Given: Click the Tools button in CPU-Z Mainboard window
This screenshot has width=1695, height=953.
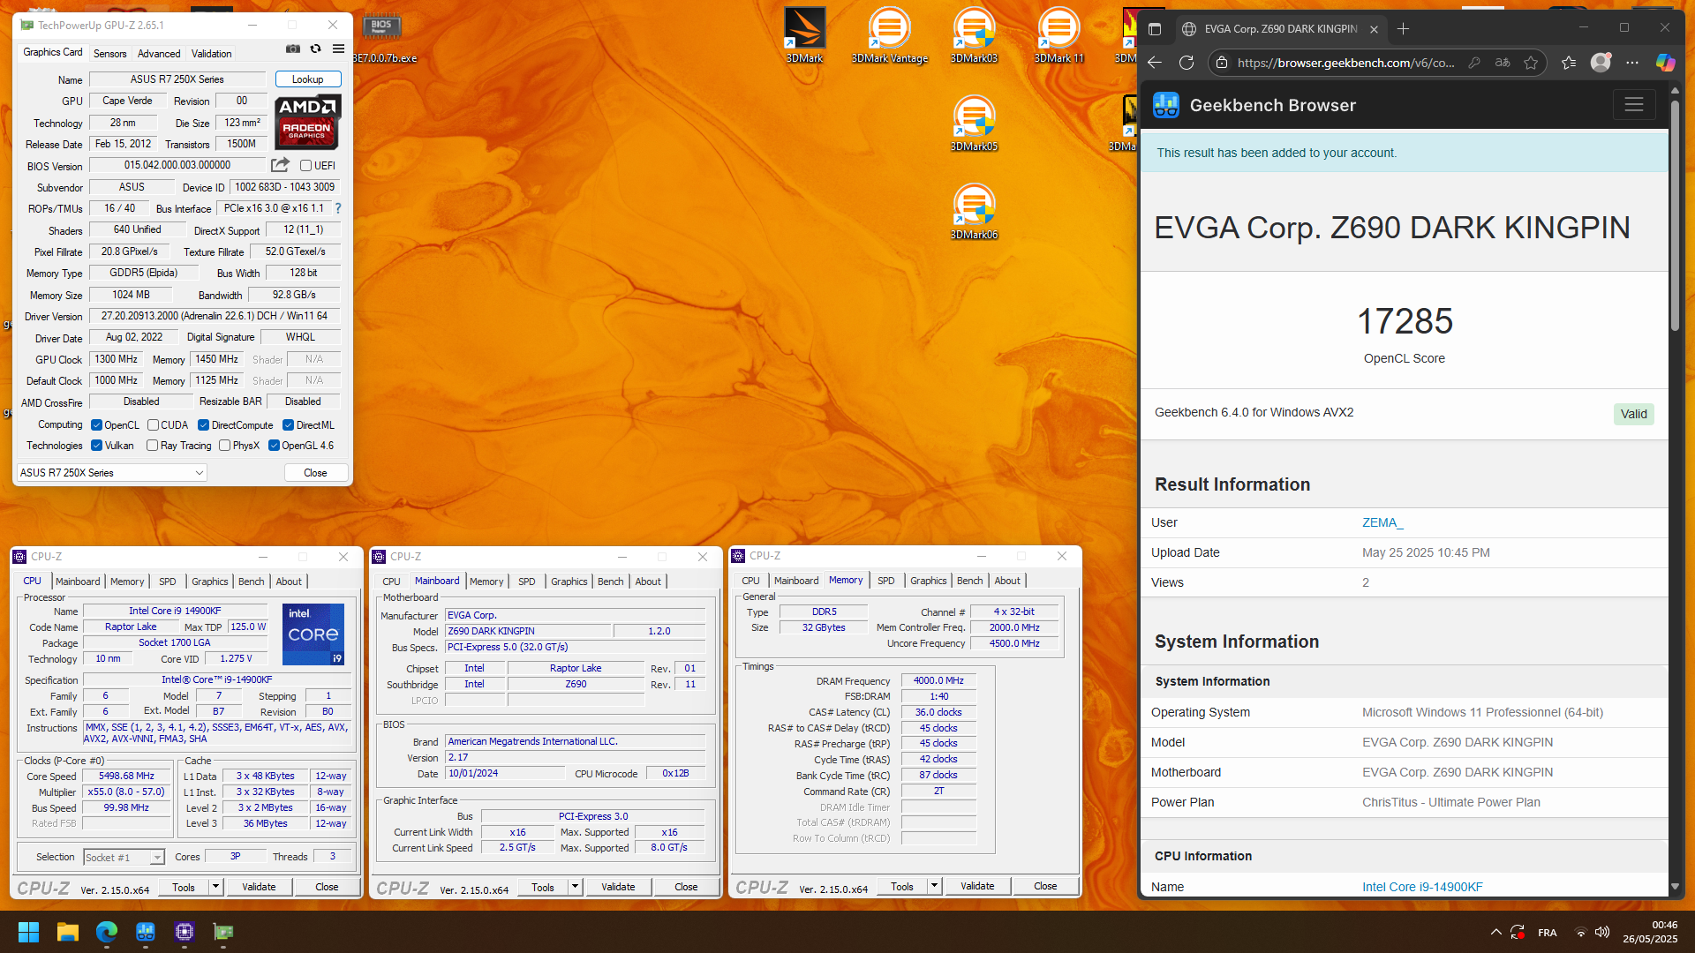Looking at the screenshot, I should (x=543, y=887).
